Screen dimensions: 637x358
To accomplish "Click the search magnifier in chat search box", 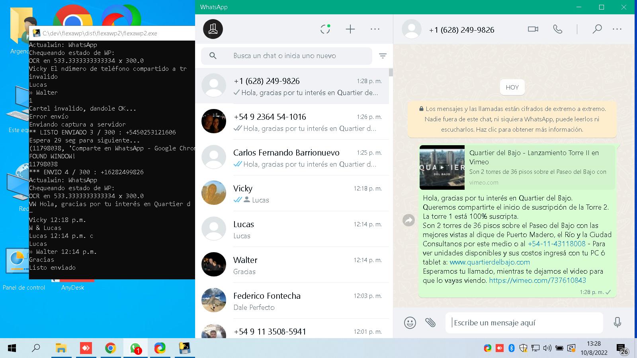I will (x=213, y=56).
